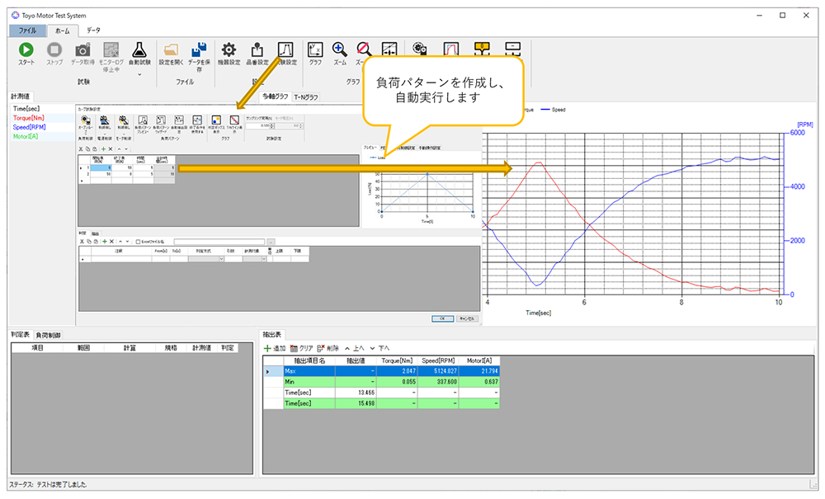Screen dimensions: 825x499
Task: Open the 判定方式 combo box in the judgement row
Action: 206,259
